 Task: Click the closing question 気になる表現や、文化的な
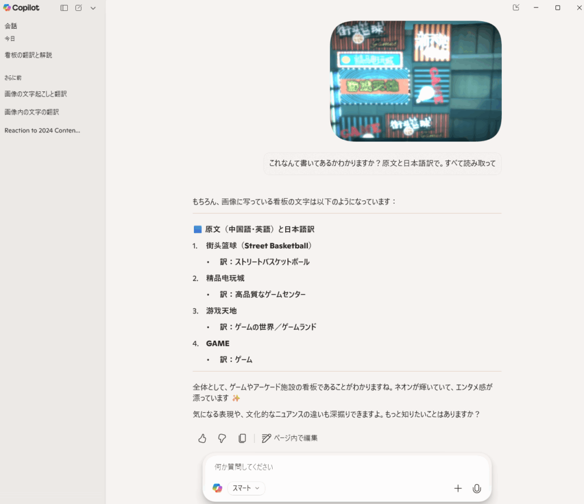pyautogui.click(x=336, y=414)
